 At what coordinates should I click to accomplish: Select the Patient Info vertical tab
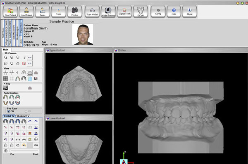[x=21, y=28]
